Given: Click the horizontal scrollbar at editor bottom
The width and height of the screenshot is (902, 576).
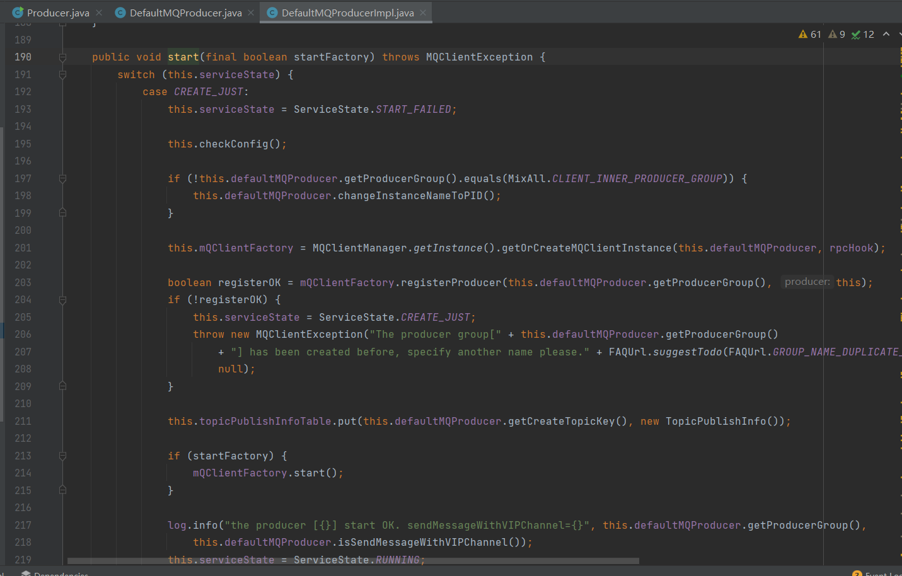Looking at the screenshot, I should [353, 560].
